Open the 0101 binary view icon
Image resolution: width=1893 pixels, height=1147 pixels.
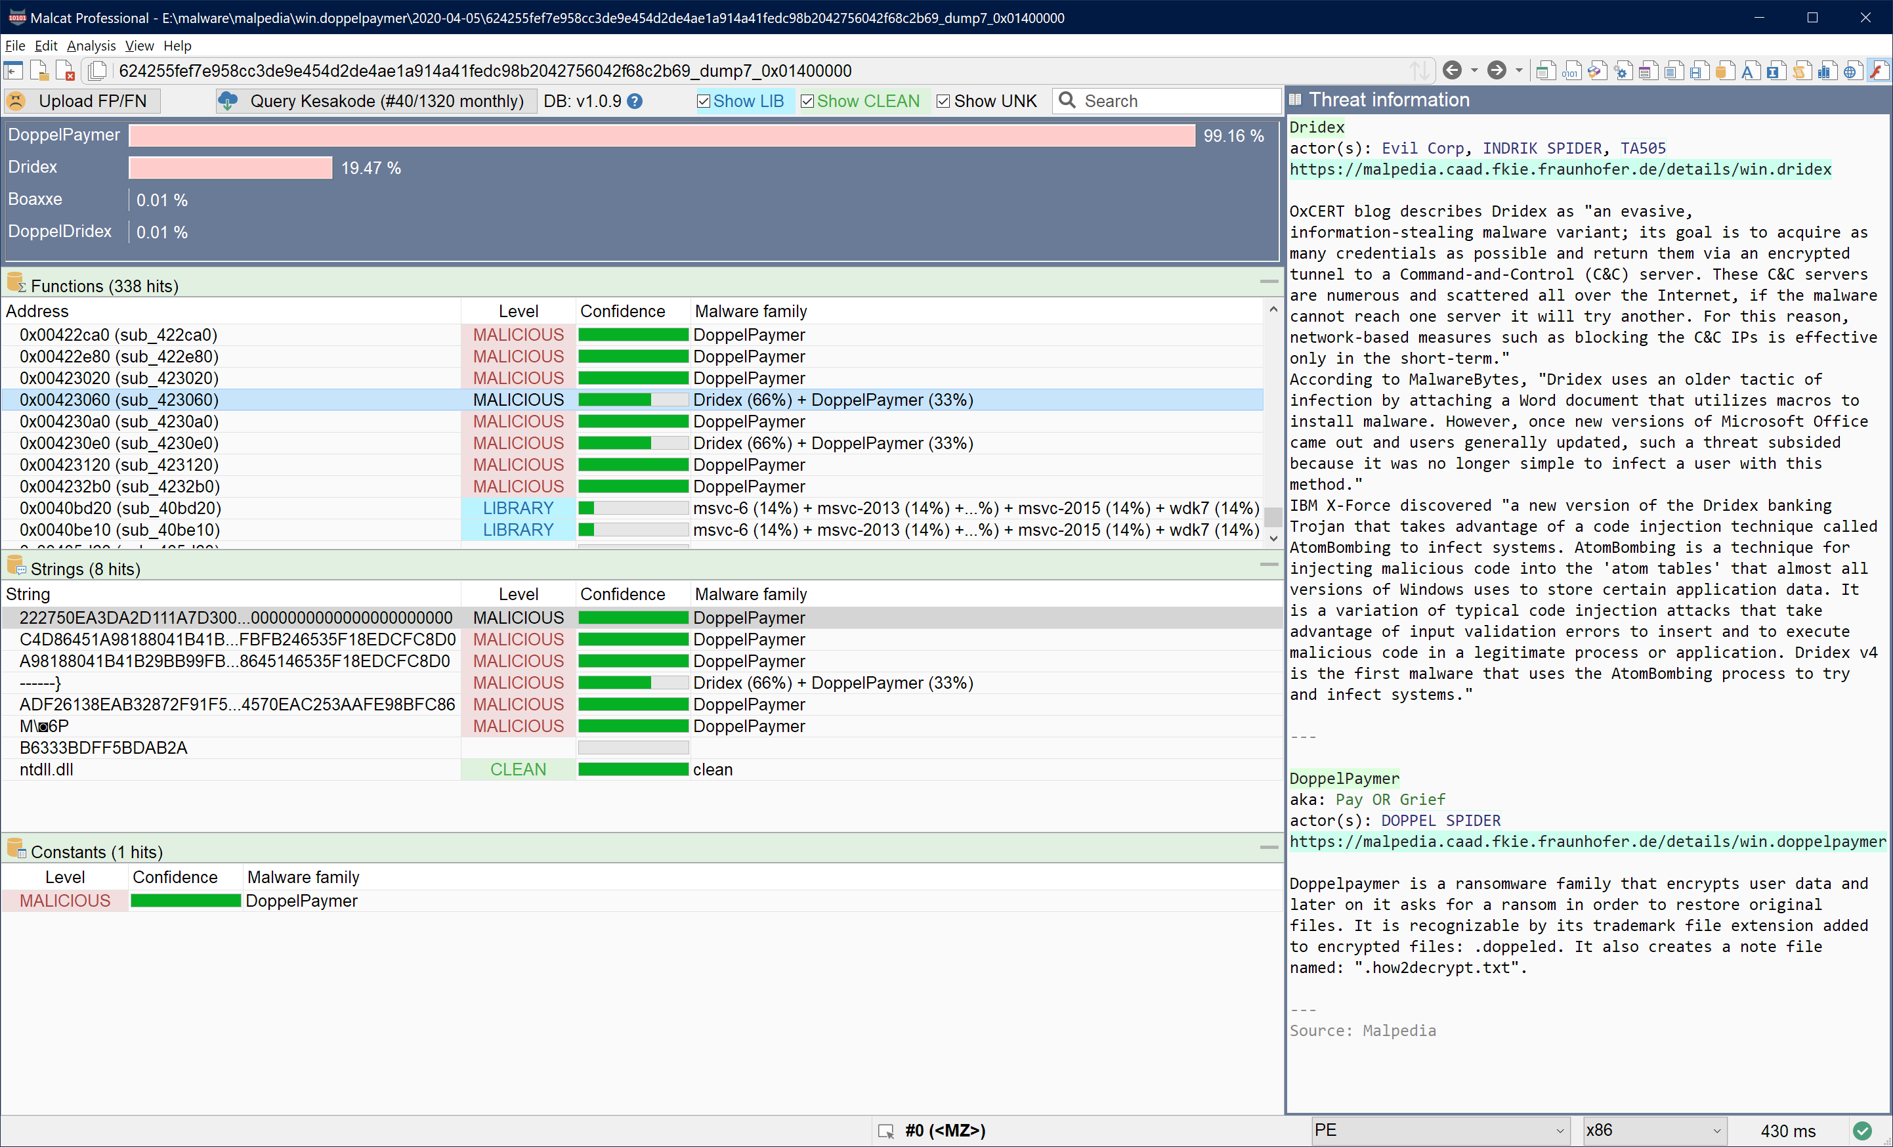click(1571, 72)
